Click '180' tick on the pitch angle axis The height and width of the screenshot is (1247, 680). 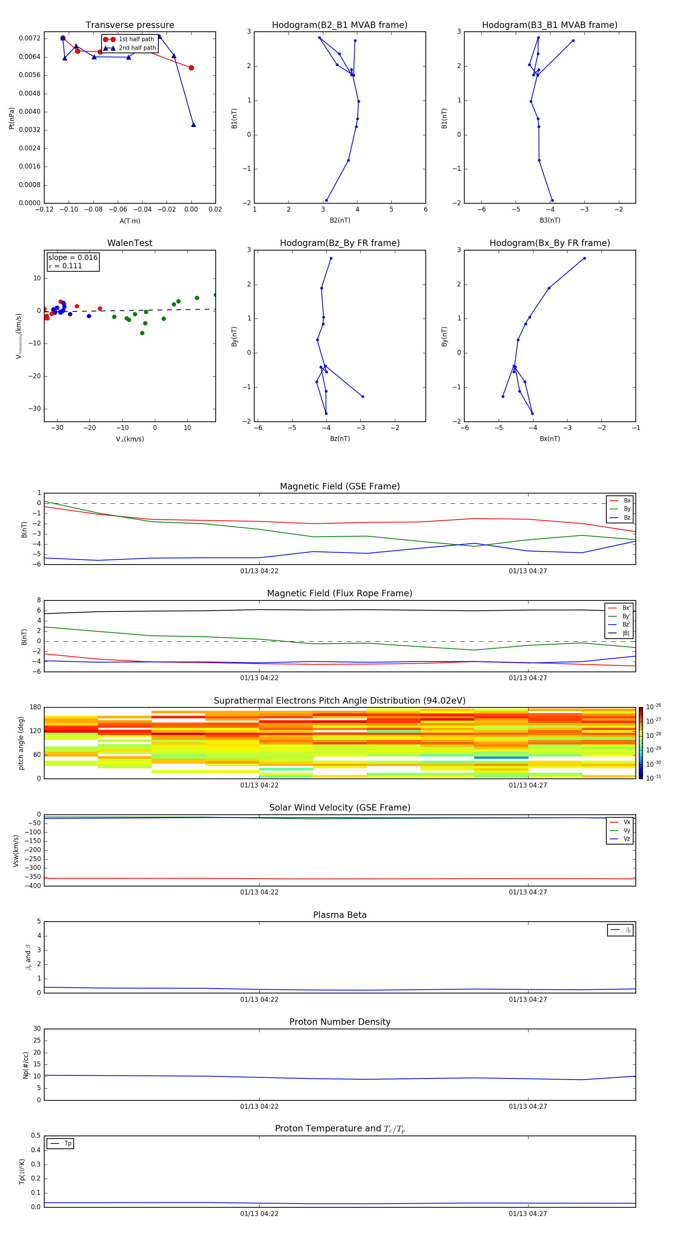(x=36, y=707)
